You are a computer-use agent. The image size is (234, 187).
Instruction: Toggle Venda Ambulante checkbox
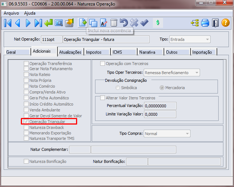point(26,110)
